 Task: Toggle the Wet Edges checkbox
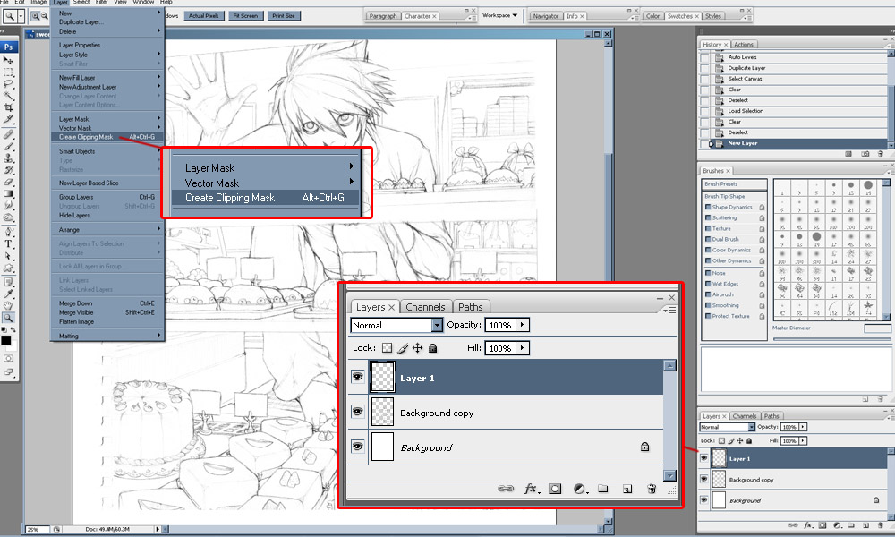point(708,285)
